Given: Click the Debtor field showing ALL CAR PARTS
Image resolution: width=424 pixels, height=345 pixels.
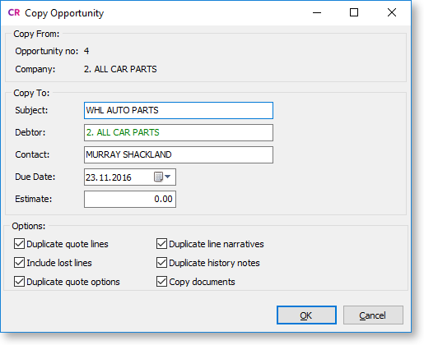Looking at the screenshot, I should coord(179,133).
